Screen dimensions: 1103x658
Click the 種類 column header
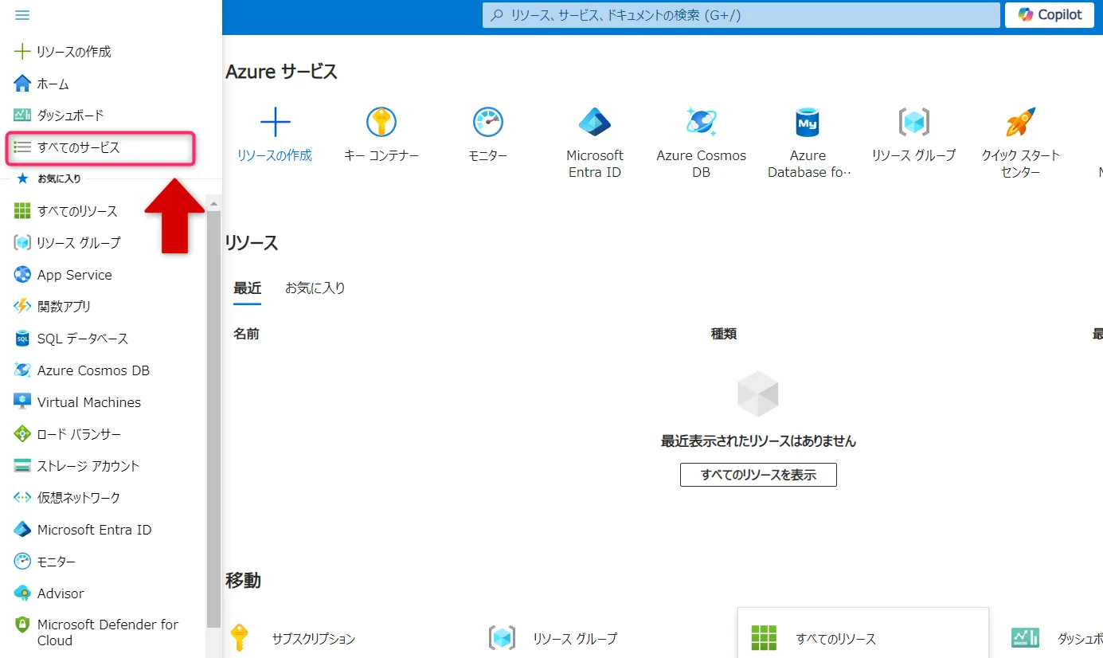point(724,334)
